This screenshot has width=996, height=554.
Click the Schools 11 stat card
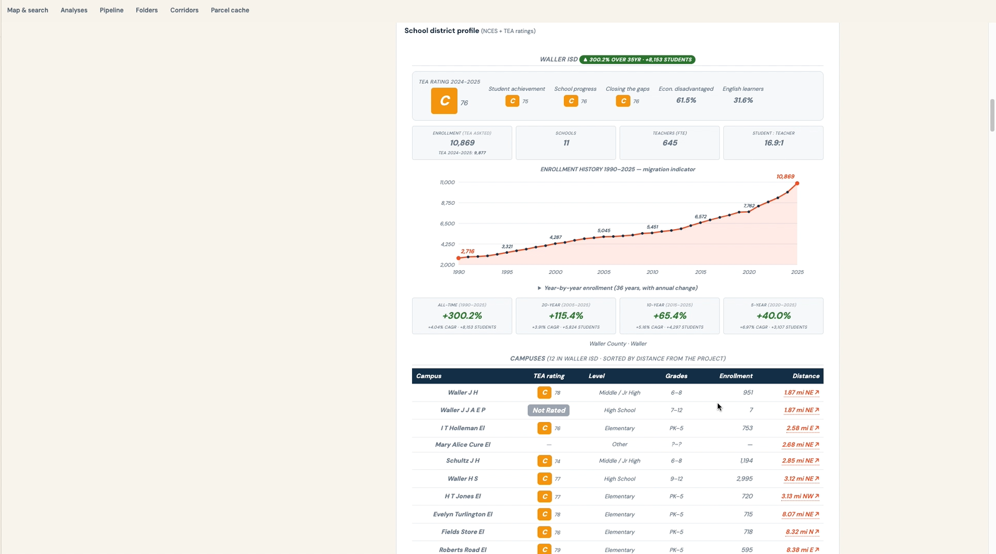point(566,143)
